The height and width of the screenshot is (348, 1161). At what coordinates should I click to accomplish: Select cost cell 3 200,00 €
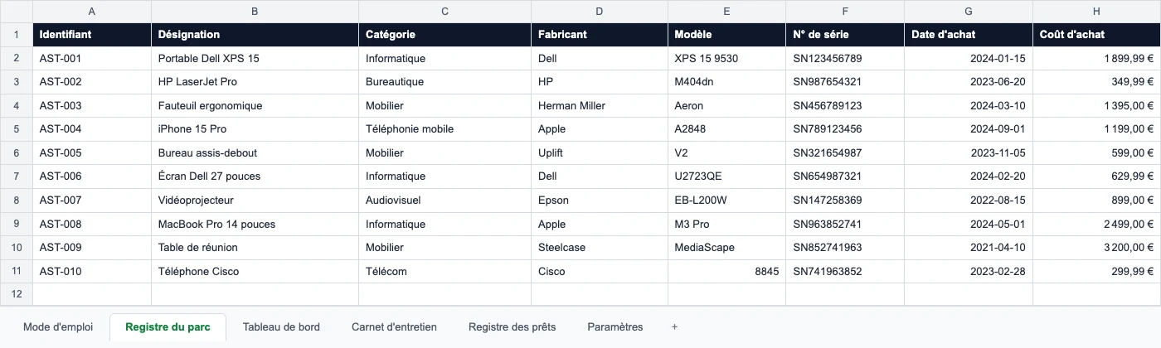[x=1097, y=248]
